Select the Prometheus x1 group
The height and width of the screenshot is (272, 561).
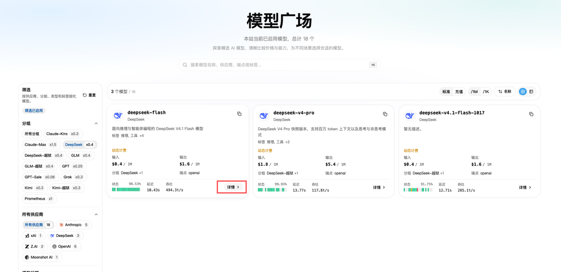click(x=39, y=198)
